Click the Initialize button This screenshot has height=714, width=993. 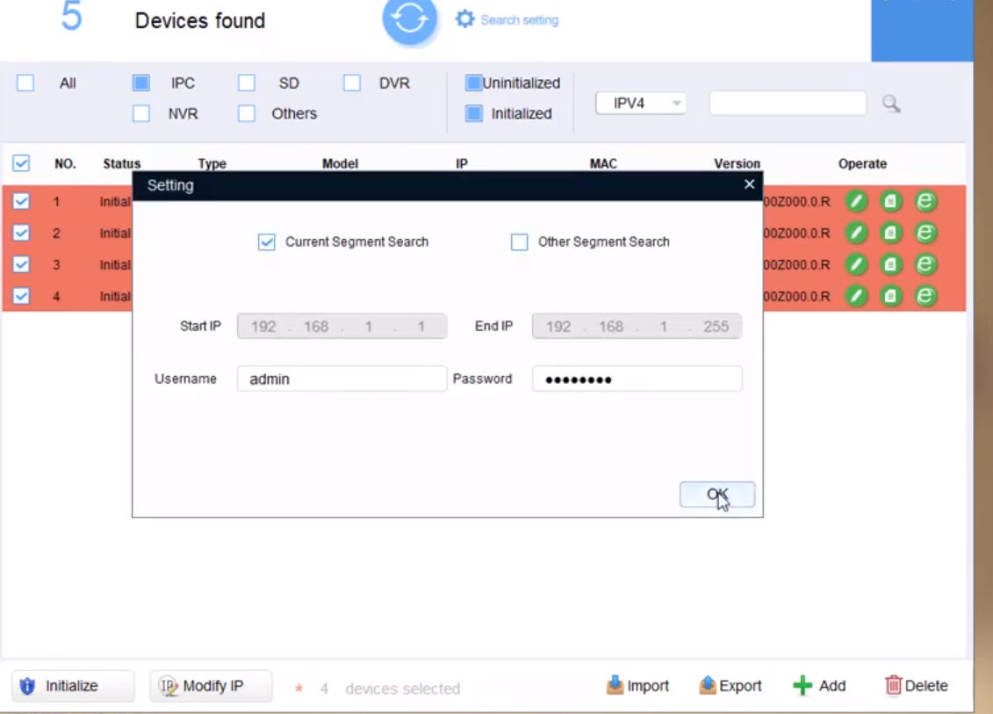[x=72, y=686]
